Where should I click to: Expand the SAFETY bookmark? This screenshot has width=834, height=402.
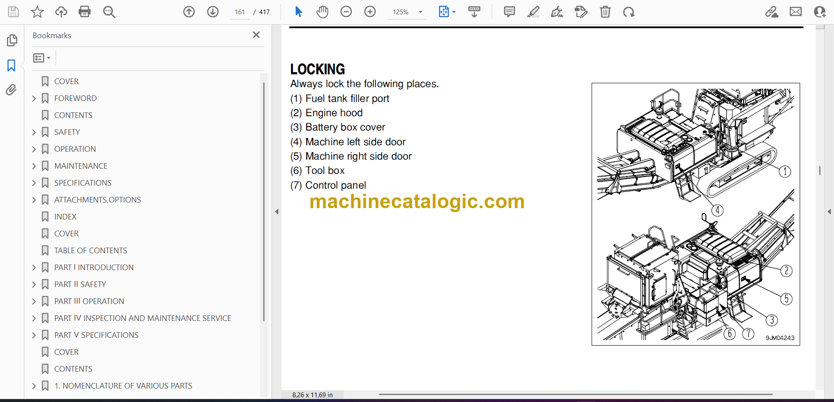click(x=34, y=132)
